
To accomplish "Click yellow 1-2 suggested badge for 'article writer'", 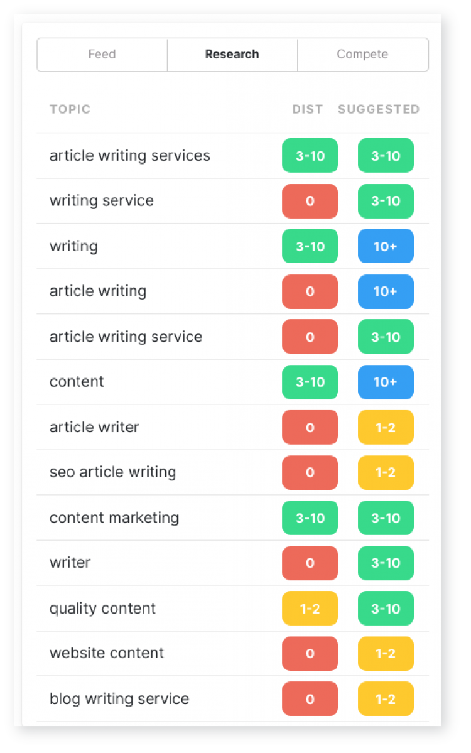I will click(386, 427).
